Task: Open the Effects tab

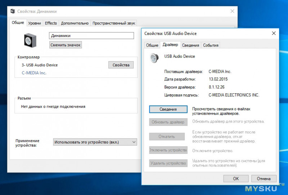Action: pos(51,23)
